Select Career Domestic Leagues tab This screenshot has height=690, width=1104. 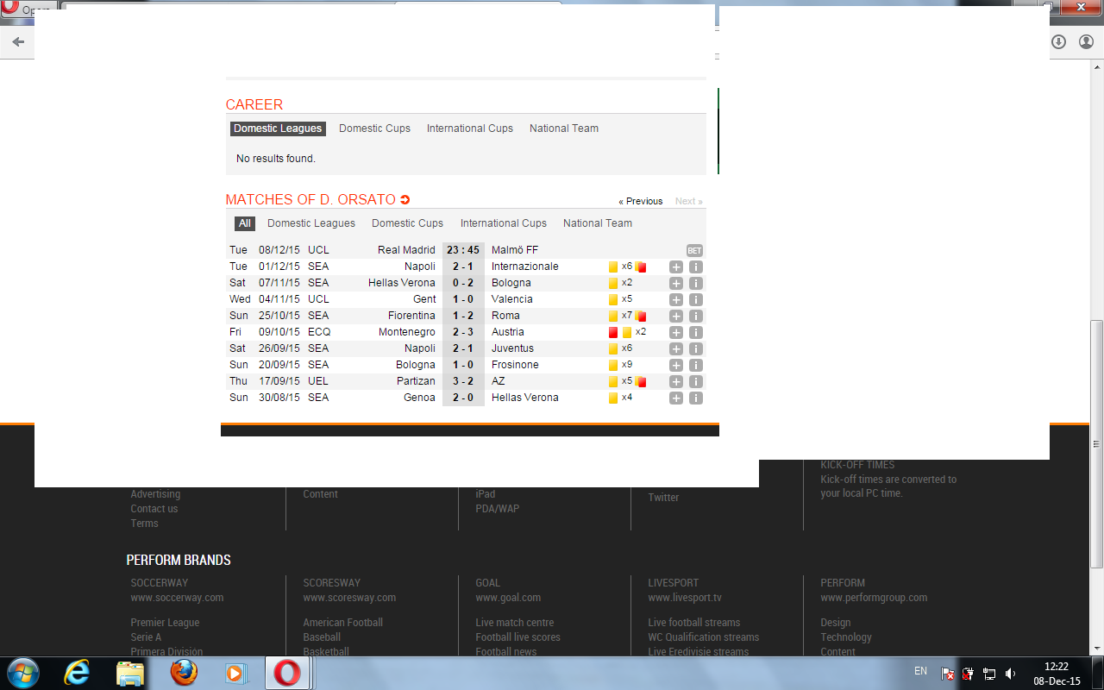pyautogui.click(x=278, y=129)
